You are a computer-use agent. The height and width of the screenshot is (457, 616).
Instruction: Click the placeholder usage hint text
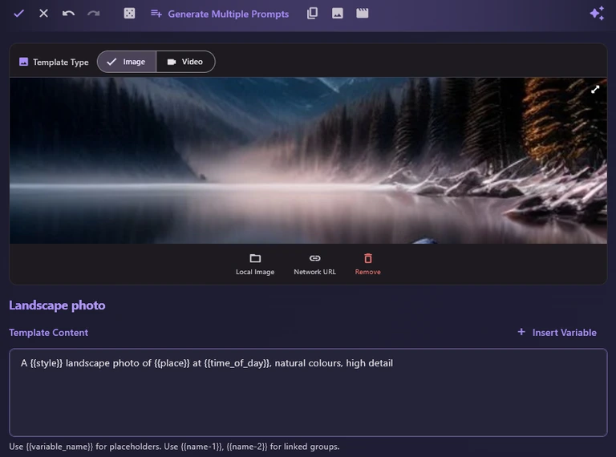174,447
